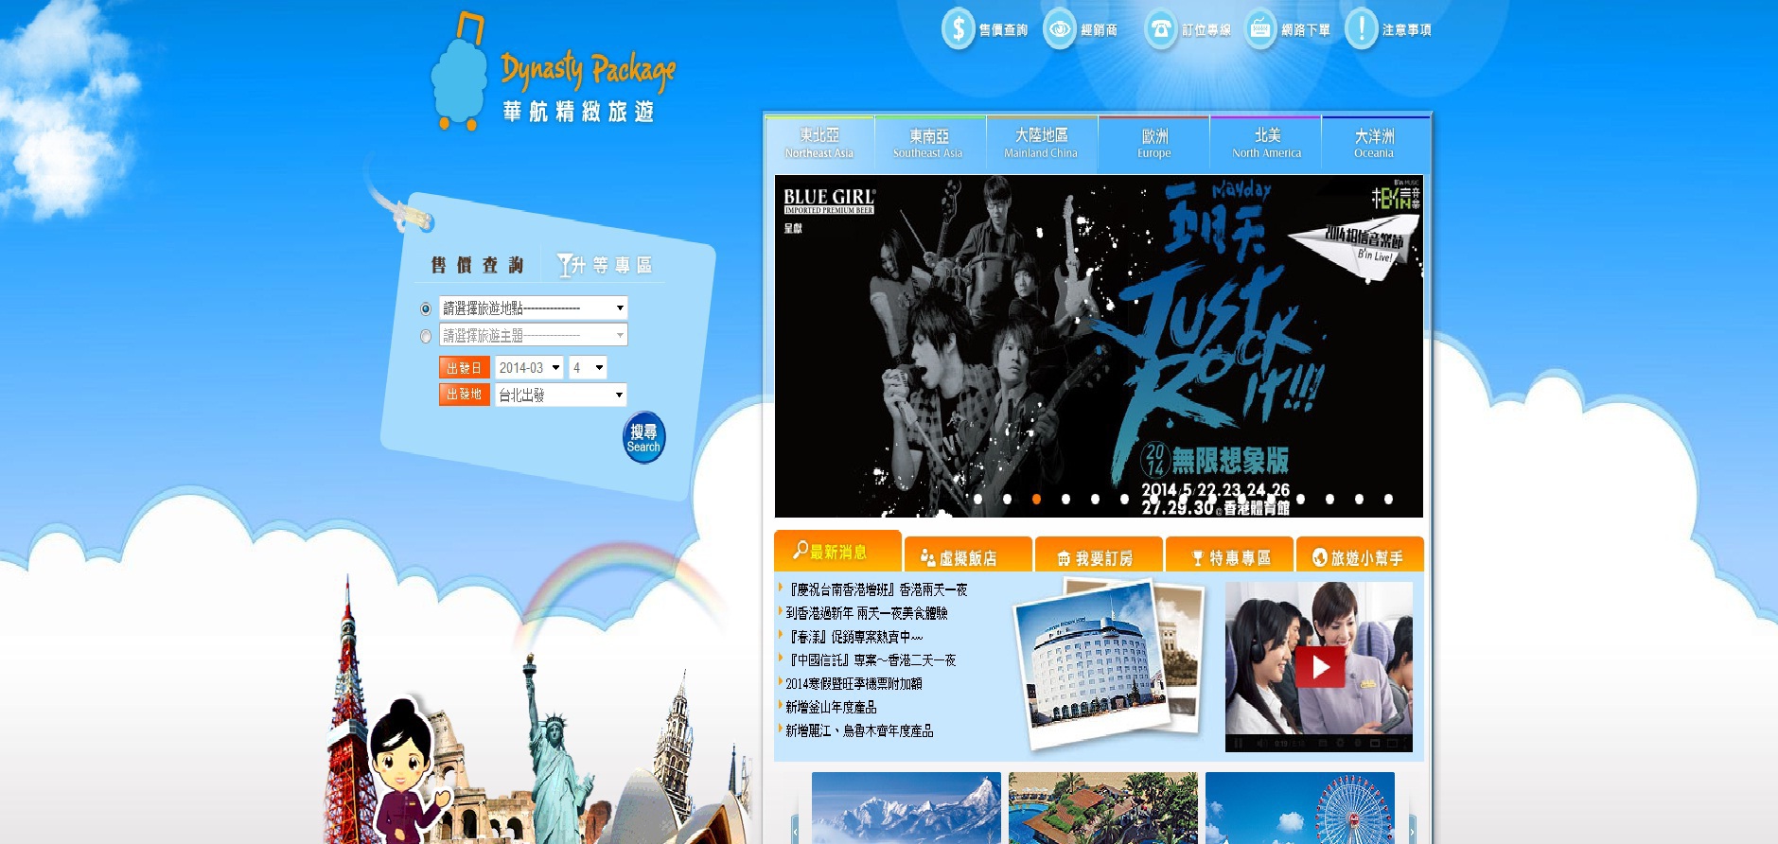Open the 特惠專區 special offers tab
1778x844 pixels.
pyautogui.click(x=1229, y=556)
